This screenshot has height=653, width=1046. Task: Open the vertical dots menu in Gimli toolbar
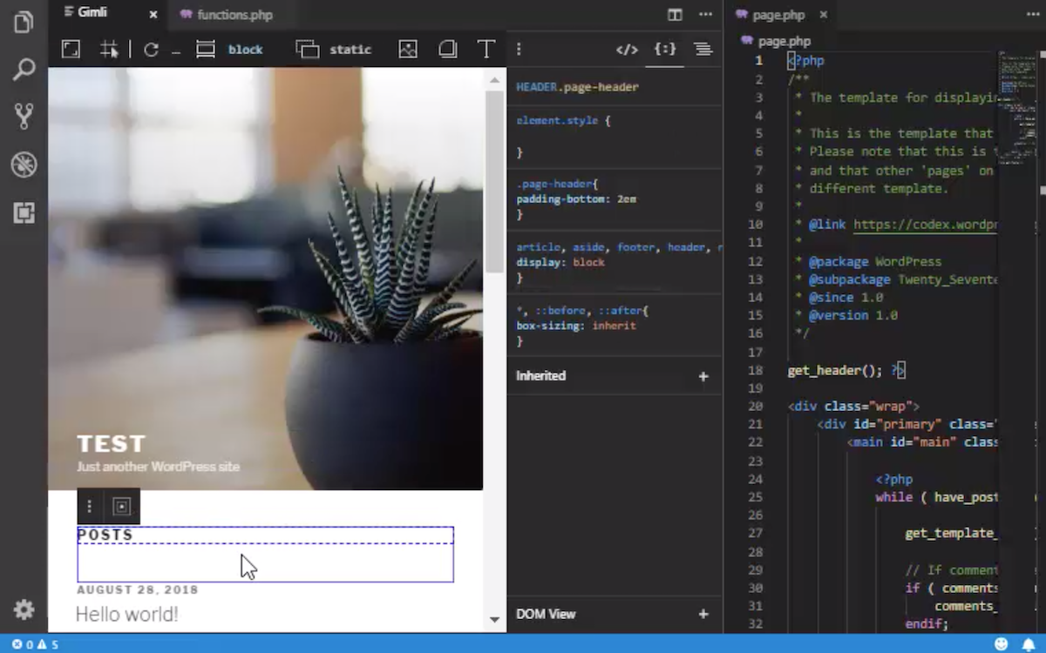click(x=519, y=50)
